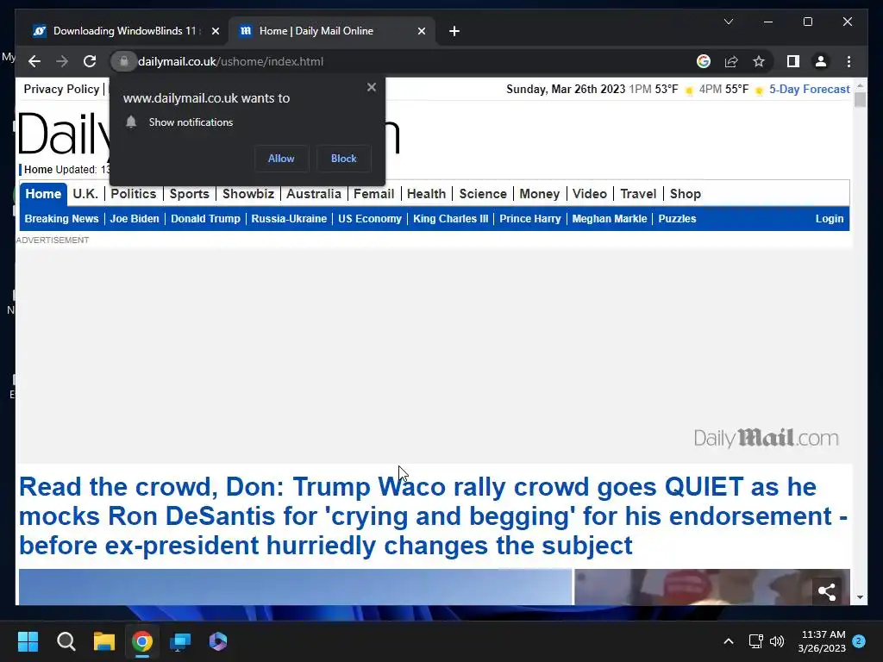Open the Donald Trump topic
The image size is (883, 662).
point(205,218)
